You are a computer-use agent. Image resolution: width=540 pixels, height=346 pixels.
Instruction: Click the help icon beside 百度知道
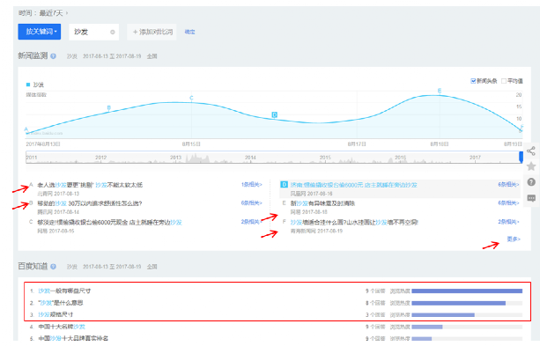[54, 267]
